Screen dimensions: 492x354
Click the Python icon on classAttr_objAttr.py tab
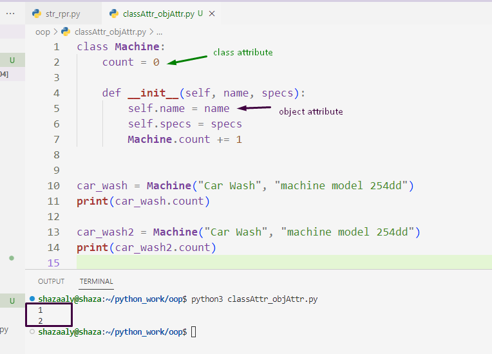click(114, 14)
